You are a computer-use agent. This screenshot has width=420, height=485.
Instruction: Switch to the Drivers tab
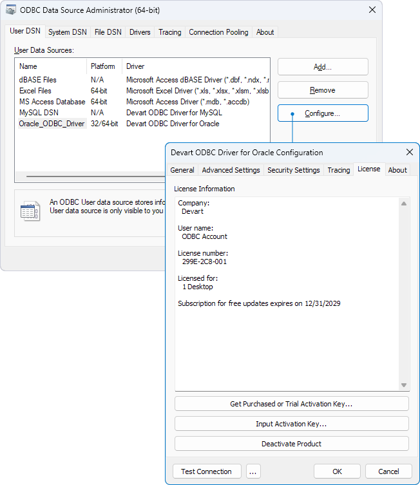140,32
